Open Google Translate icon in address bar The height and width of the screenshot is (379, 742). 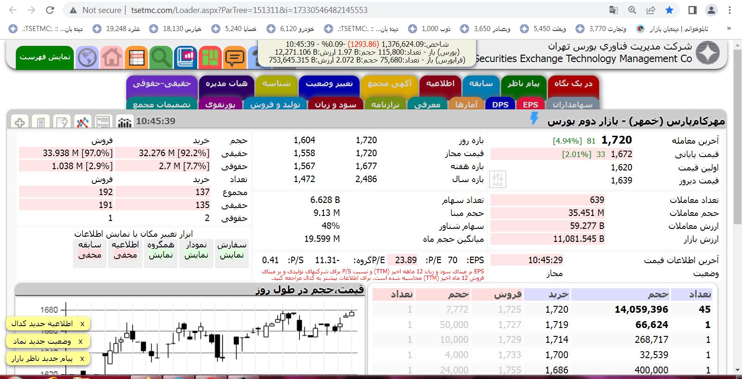coord(613,10)
